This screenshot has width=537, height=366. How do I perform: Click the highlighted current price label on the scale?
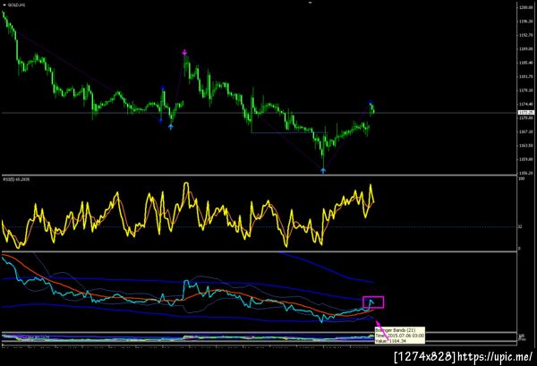click(x=526, y=112)
